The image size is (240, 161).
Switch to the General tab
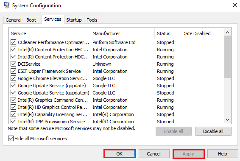pyautogui.click(x=14, y=20)
